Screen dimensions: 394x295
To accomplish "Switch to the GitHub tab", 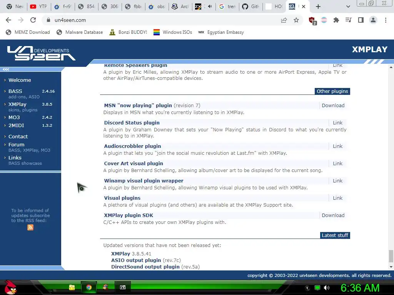I will click(x=250, y=7).
